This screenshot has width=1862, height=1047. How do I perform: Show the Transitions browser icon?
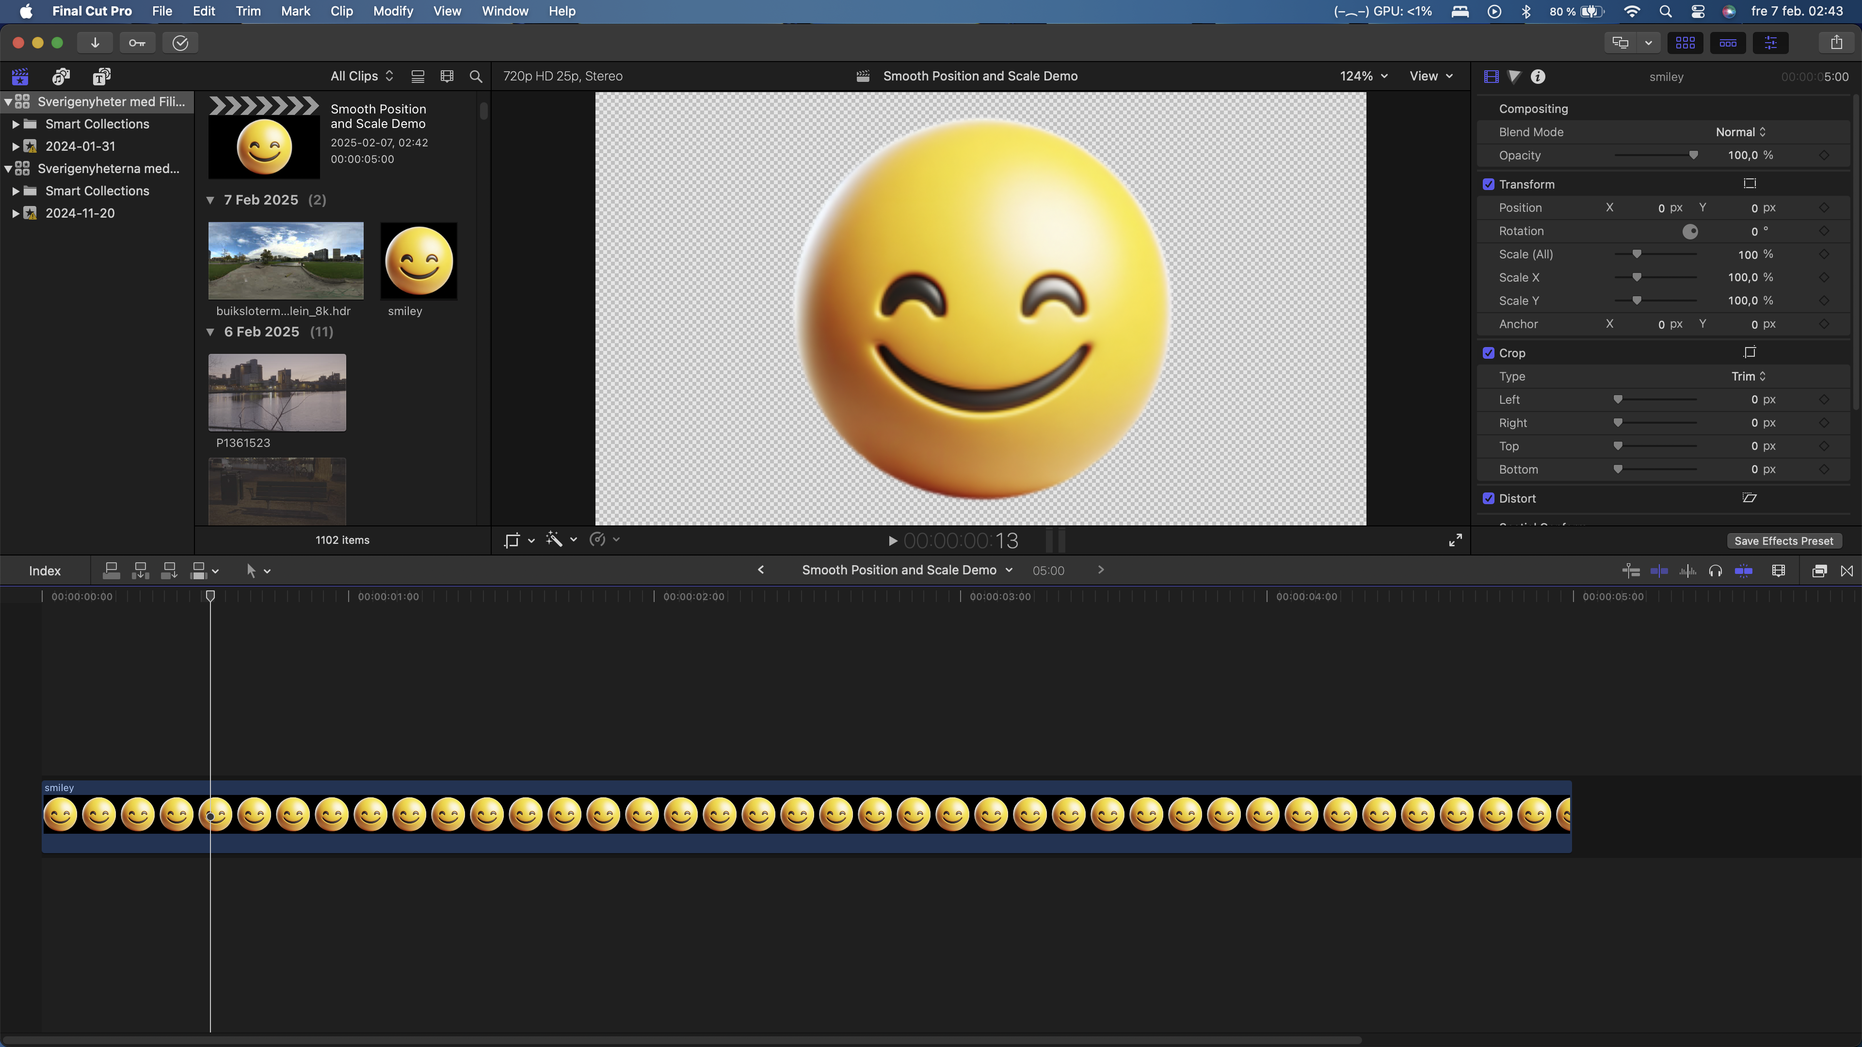point(1847,571)
